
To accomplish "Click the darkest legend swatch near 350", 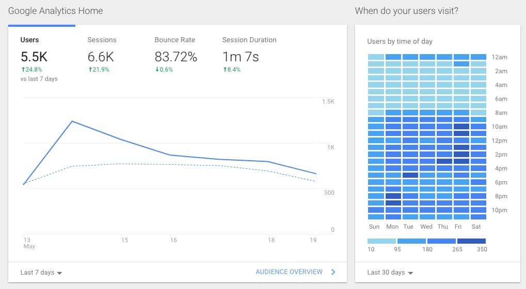I will point(471,241).
